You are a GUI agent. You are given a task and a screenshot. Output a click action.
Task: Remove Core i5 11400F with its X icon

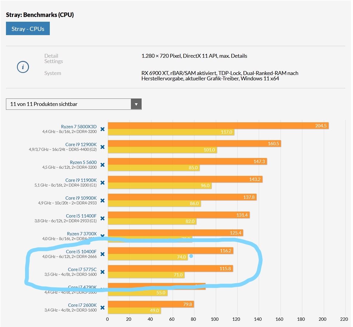[x=103, y=218]
